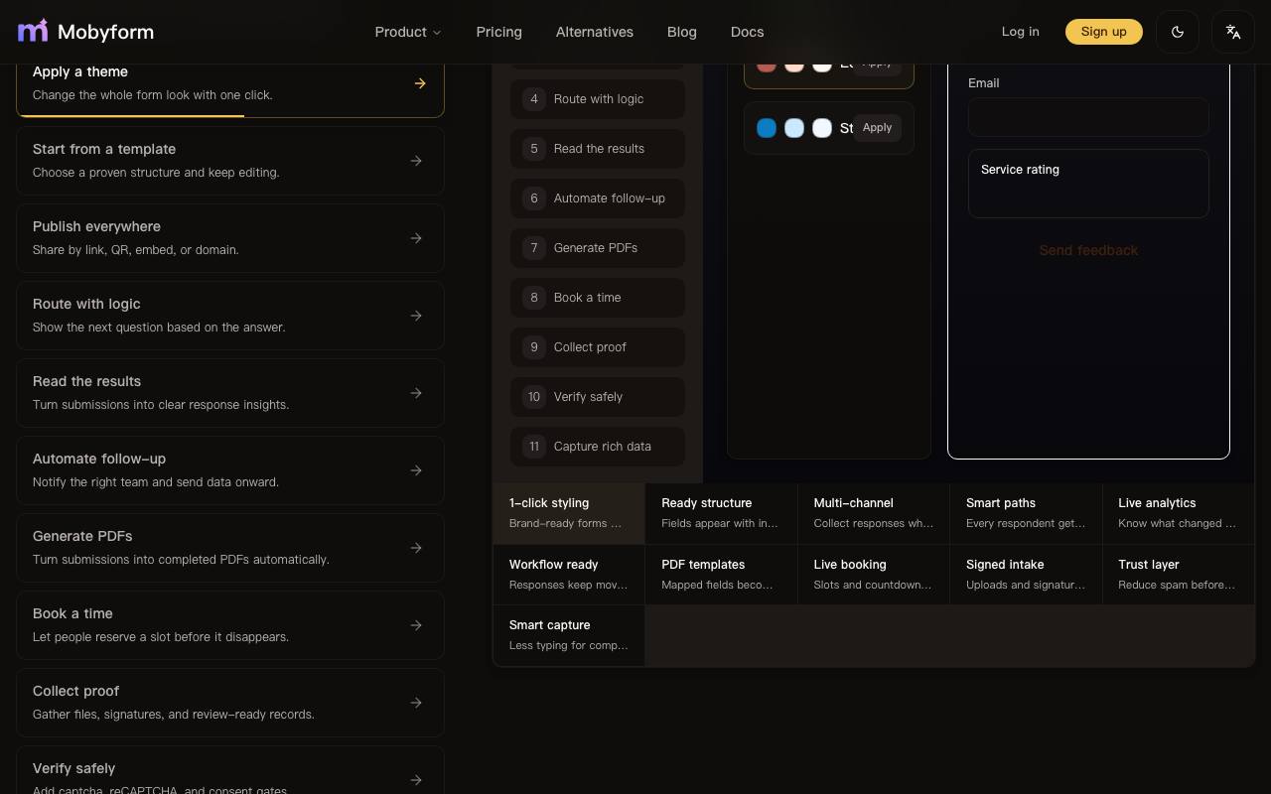The width and height of the screenshot is (1271, 794).
Task: Select step 6 Automate follow-up
Action: [x=598, y=198]
